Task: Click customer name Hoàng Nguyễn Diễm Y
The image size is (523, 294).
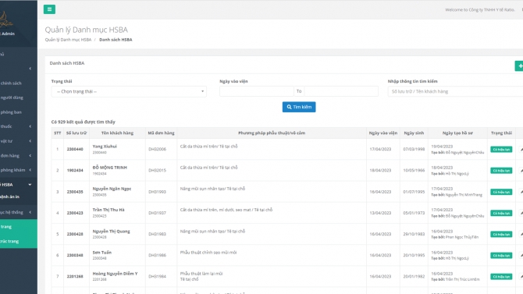Action: pyautogui.click(x=115, y=274)
